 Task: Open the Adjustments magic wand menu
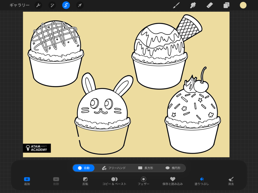coord(52,5)
